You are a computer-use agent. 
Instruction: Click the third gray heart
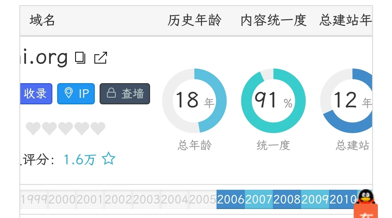tap(66, 129)
